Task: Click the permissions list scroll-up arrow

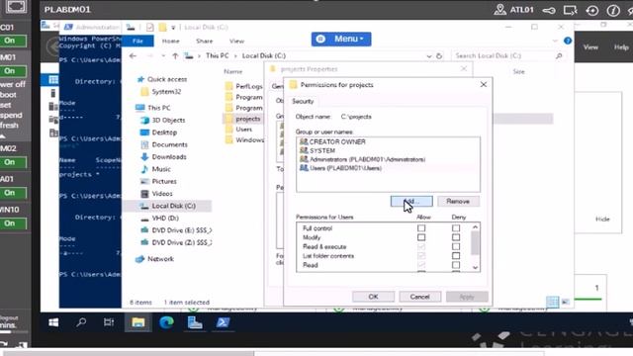Action: (x=475, y=227)
